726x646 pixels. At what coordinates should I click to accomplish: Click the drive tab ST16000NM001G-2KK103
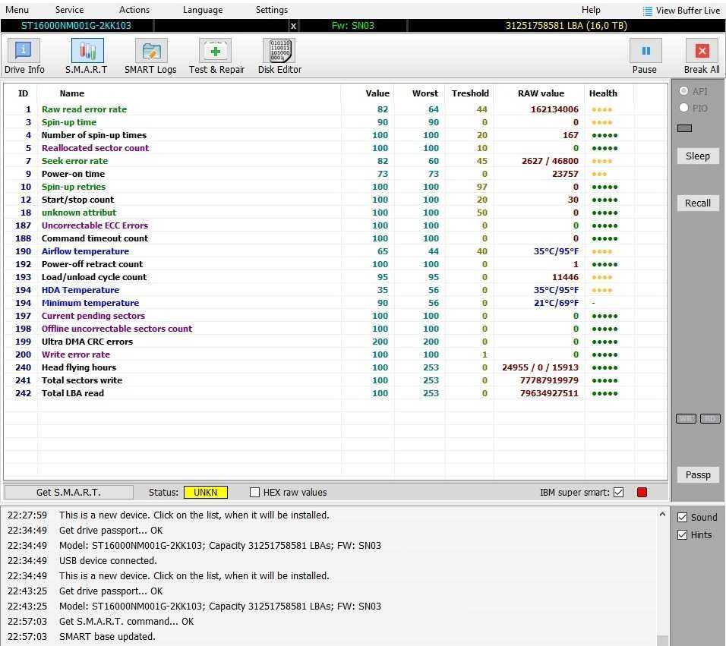[77, 26]
